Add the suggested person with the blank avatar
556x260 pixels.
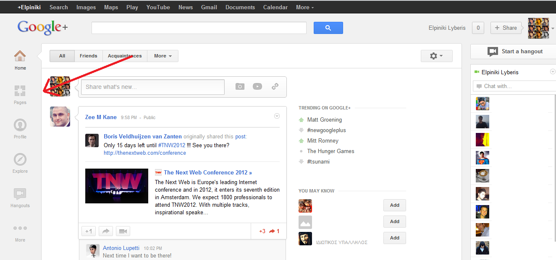(395, 221)
